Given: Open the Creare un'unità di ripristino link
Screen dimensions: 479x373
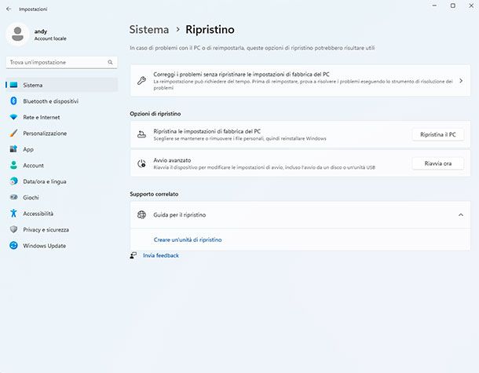Looking at the screenshot, I should [x=187, y=240].
